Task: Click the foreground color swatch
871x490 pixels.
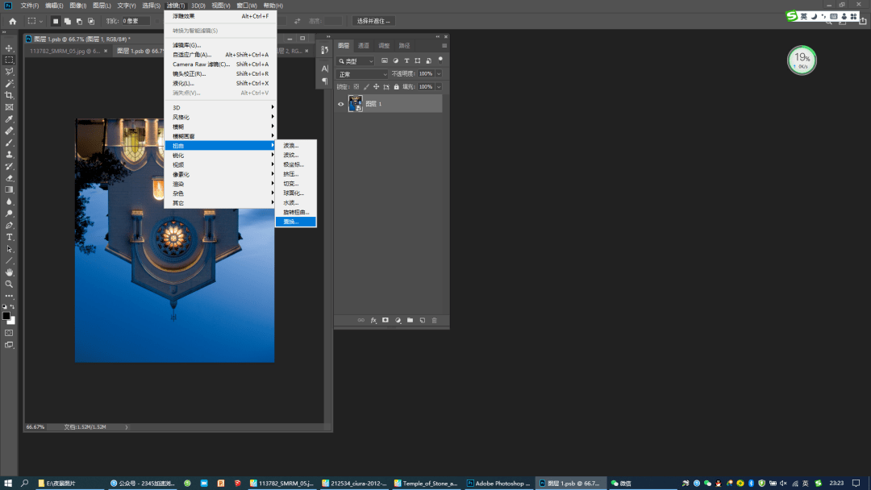Action: click(x=6, y=316)
